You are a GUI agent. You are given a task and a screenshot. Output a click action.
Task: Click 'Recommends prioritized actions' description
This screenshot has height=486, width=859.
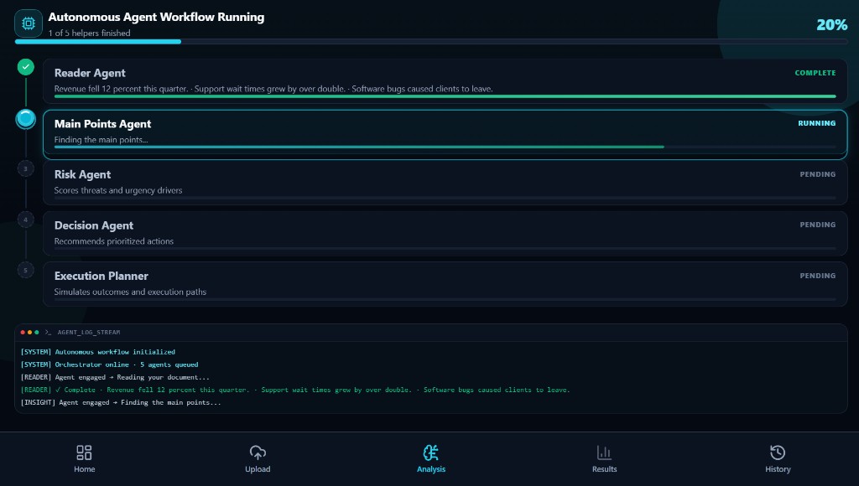click(x=114, y=241)
